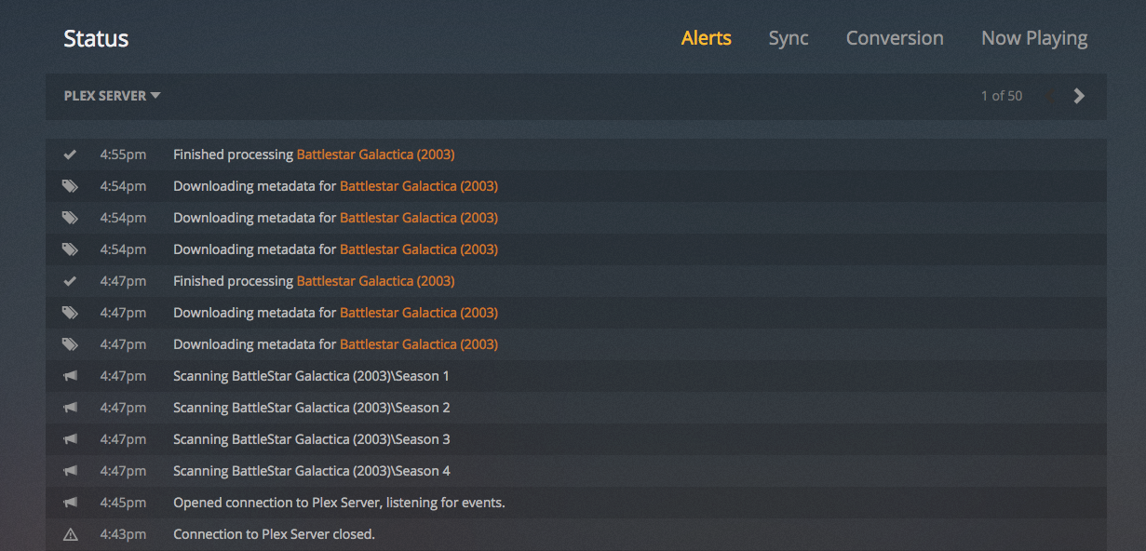The width and height of the screenshot is (1146, 551).
Task: Expand the Plex Server dropdown
Action: [x=112, y=96]
